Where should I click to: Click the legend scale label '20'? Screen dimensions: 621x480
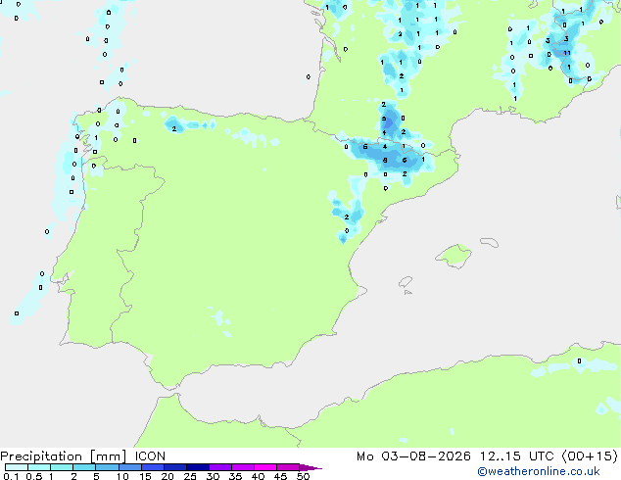pos(167,476)
